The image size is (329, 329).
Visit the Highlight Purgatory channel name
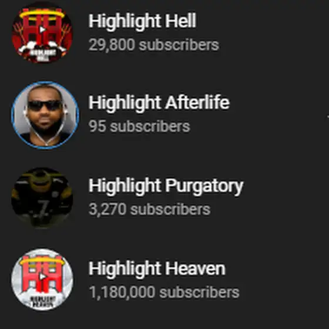pos(166,186)
